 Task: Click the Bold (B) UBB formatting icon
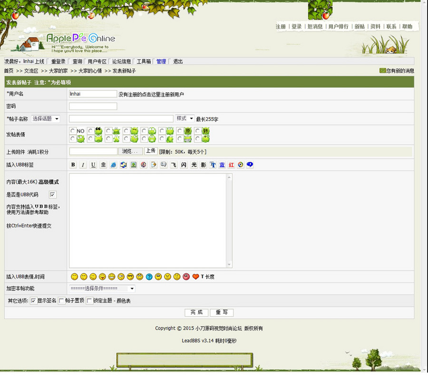pos(73,165)
